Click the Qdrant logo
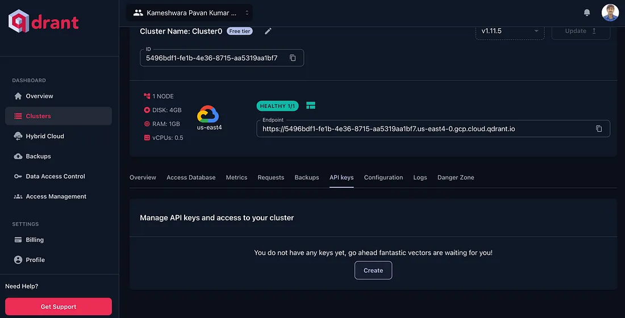 pyautogui.click(x=43, y=21)
